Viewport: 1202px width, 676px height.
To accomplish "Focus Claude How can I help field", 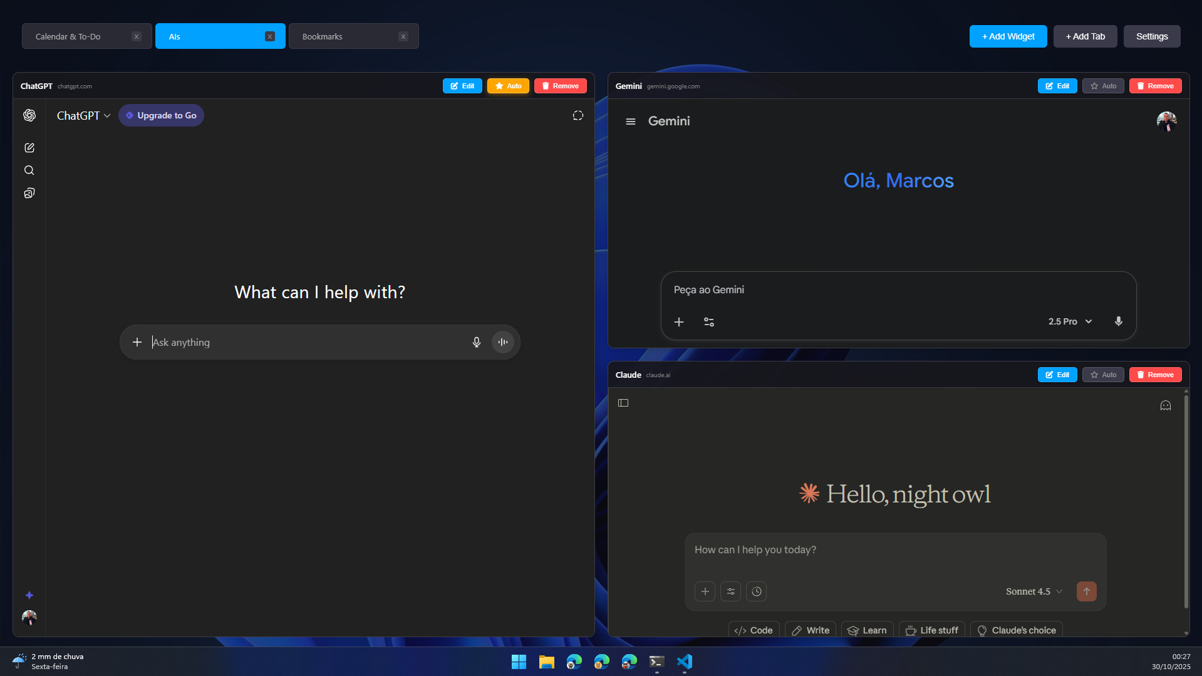I will pyautogui.click(x=895, y=550).
